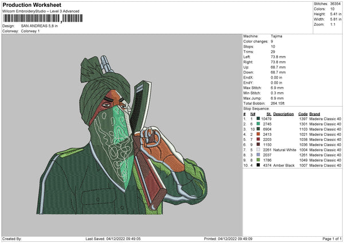Click the "EndY:" label
This screenshot has width=344, height=243.
point(248,83)
